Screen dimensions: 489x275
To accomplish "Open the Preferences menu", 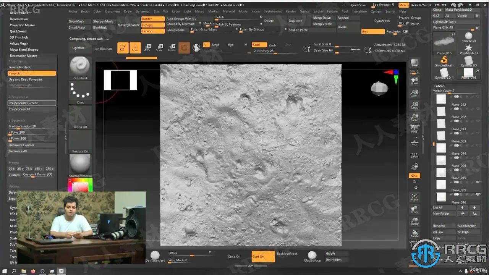I will click(x=273, y=11).
